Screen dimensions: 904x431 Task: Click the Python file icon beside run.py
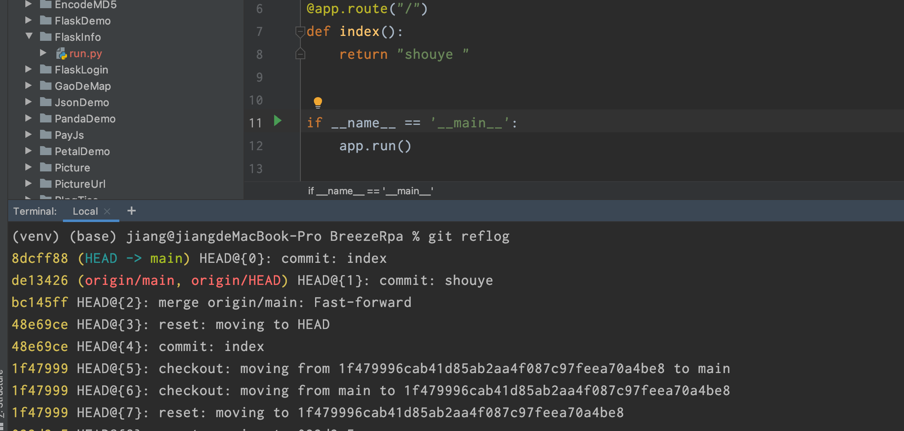coord(60,53)
